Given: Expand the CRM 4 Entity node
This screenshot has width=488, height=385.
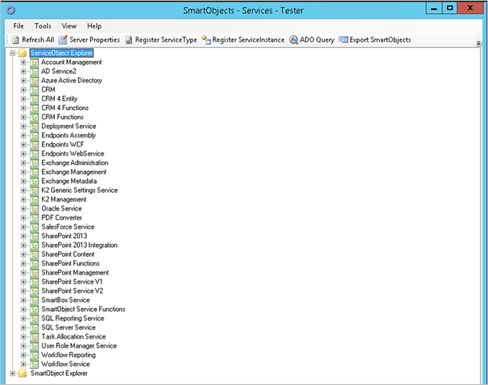Looking at the screenshot, I should point(24,99).
